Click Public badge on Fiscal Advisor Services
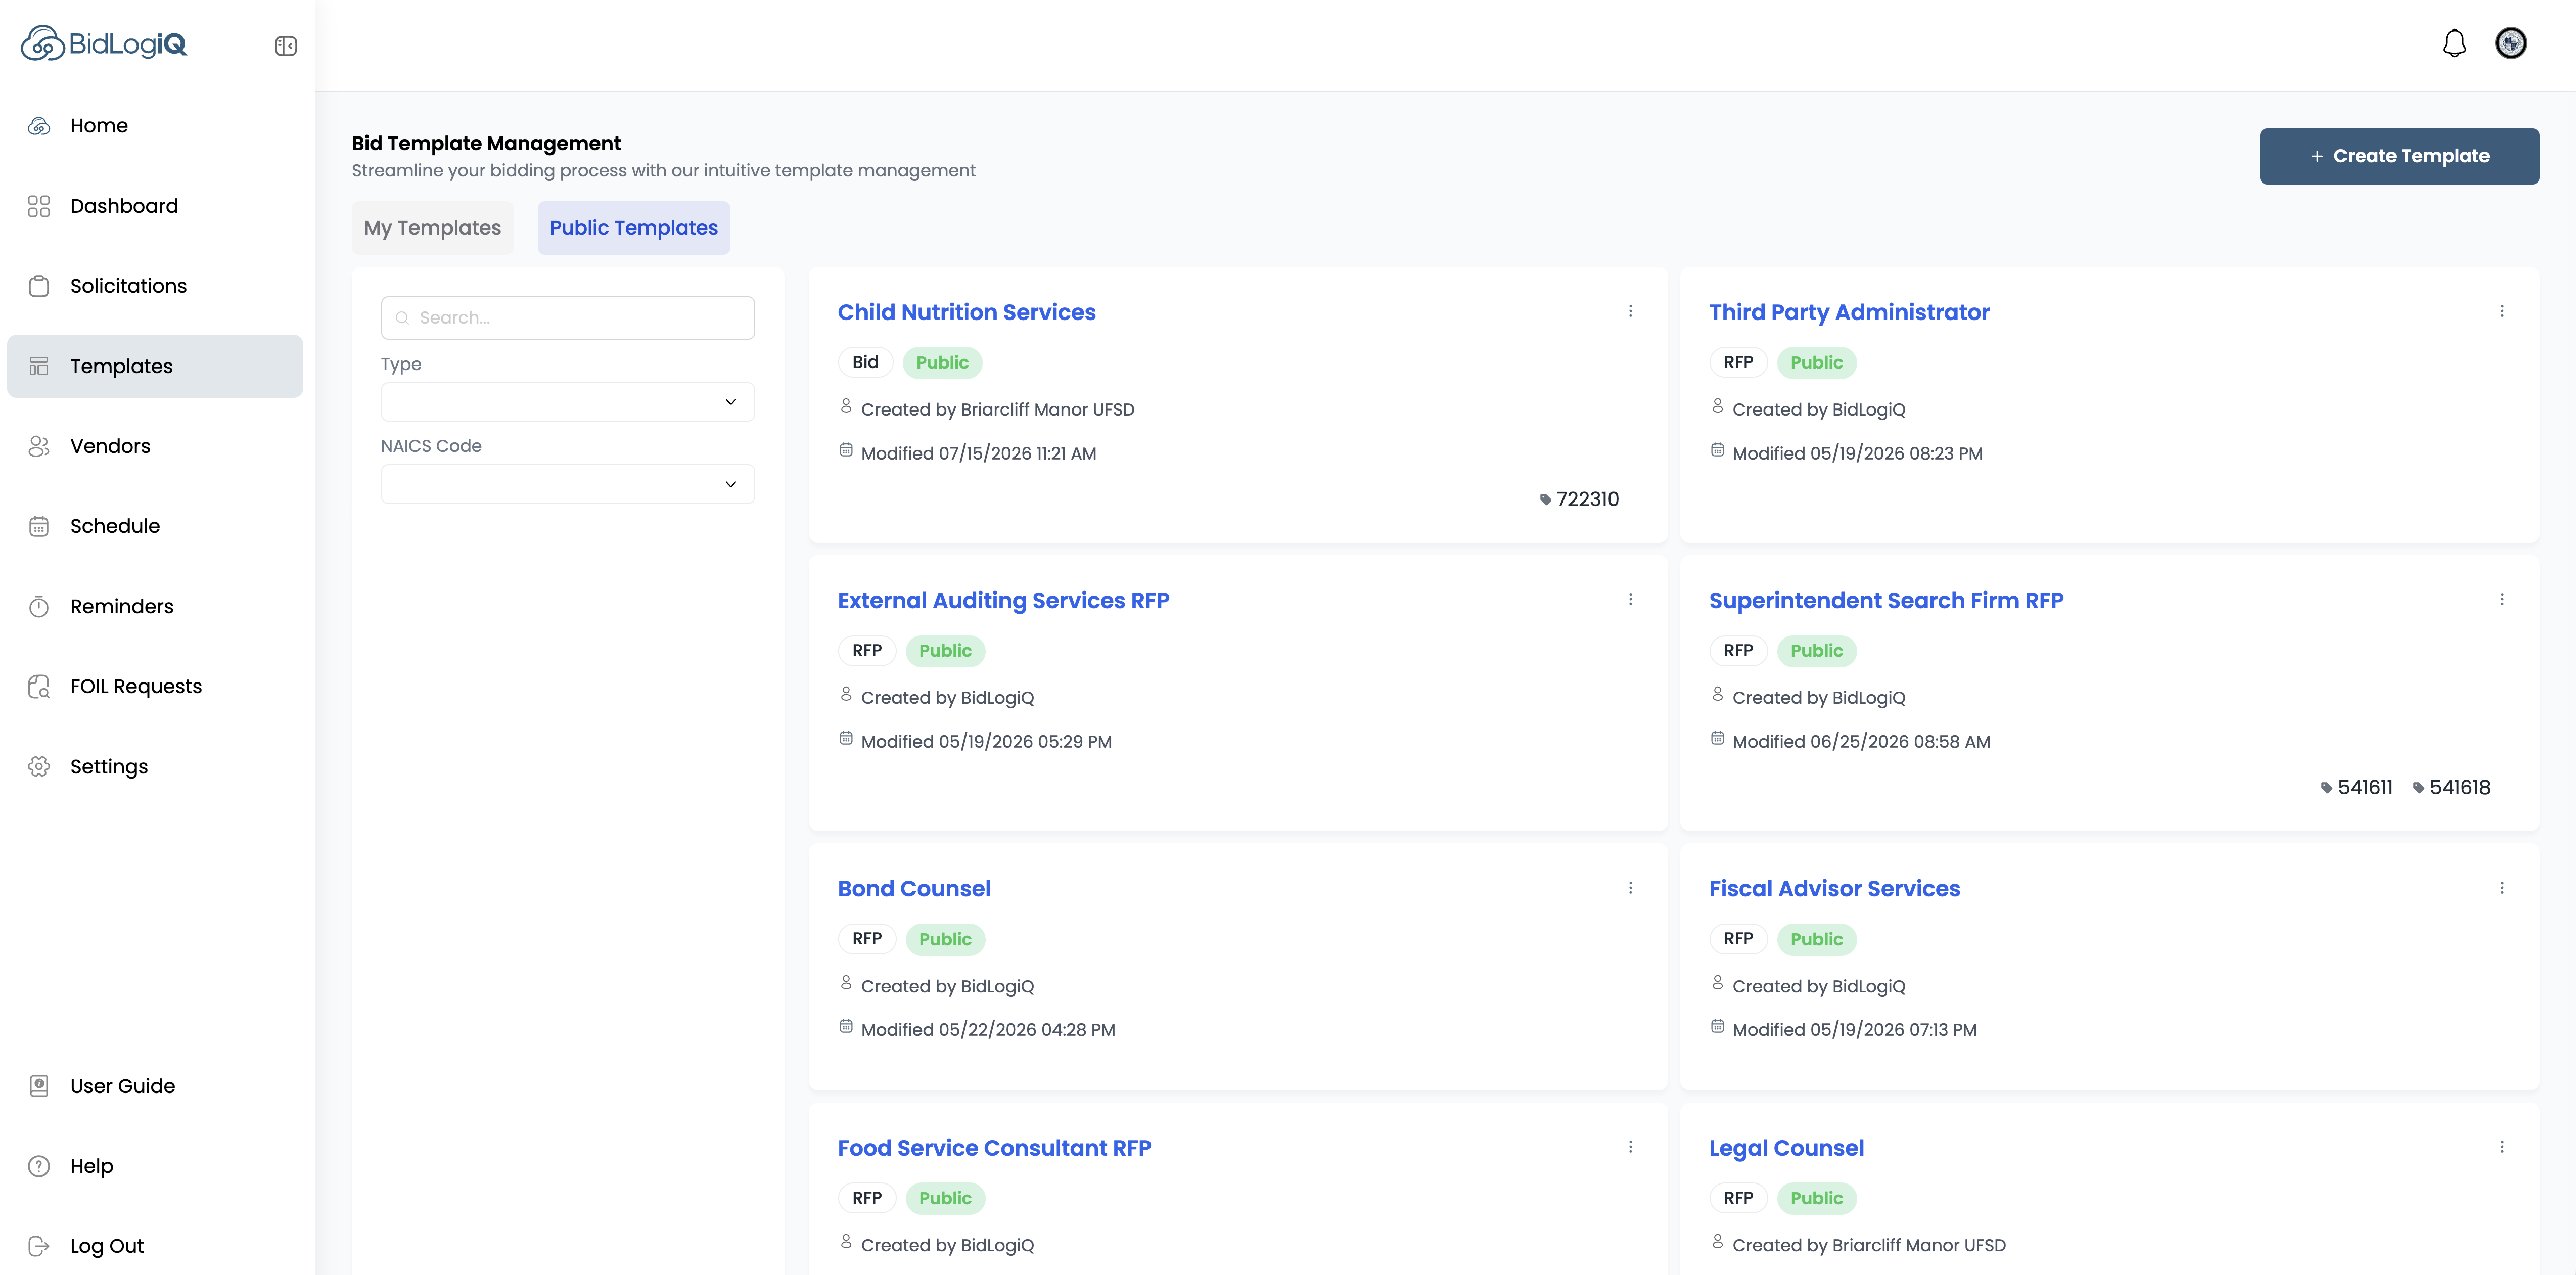The width and height of the screenshot is (2576, 1275). (1816, 940)
